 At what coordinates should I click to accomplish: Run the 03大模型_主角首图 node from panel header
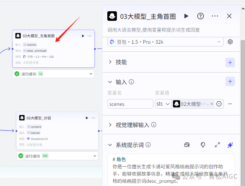coord(186,16)
